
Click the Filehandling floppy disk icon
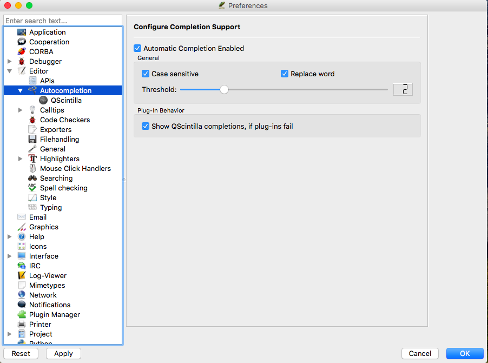click(32, 140)
